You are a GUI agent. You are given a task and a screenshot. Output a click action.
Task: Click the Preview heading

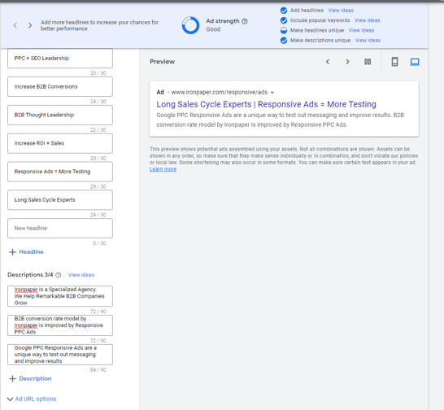pos(163,62)
